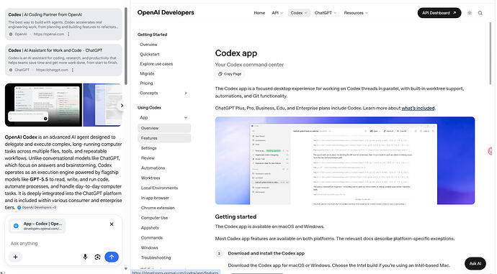Image resolution: width=497 pixels, height=274 pixels.
Task: Expand the Resources dropdown in navbar
Action: 356,13
